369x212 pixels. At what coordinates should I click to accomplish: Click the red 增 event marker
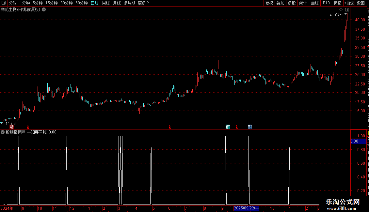[11, 127]
